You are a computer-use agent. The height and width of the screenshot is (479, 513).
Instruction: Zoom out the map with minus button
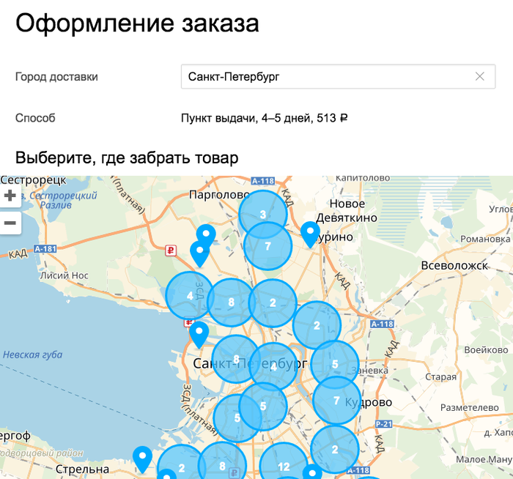point(10,223)
